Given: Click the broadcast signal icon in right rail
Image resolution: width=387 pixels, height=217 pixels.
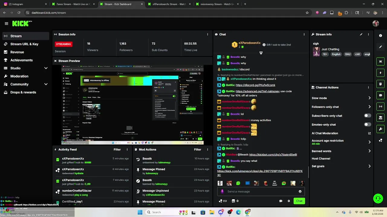Looking at the screenshot, I should 380,106.
